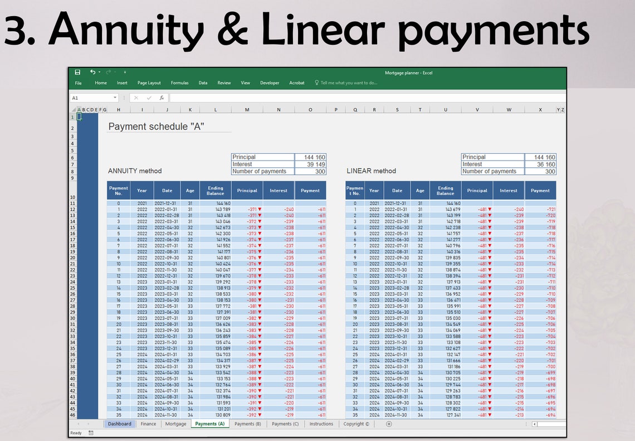The width and height of the screenshot is (635, 441).
Task: Undo the last action
Action: tap(92, 72)
